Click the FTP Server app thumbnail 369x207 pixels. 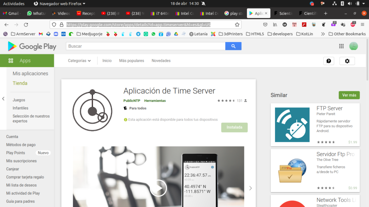click(292, 125)
